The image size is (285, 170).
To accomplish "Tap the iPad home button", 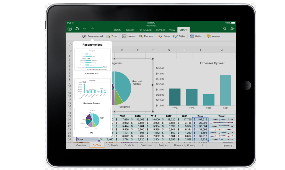I will [x=246, y=85].
